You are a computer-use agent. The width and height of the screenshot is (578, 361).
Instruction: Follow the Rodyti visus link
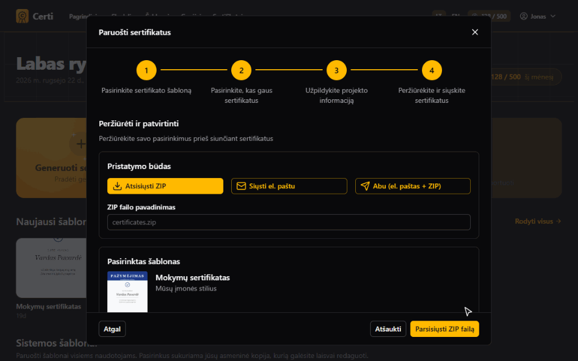538,221
